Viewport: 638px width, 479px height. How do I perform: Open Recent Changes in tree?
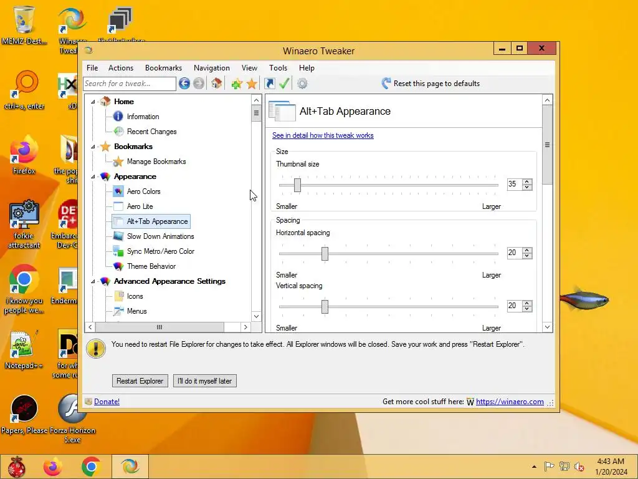[x=151, y=132]
